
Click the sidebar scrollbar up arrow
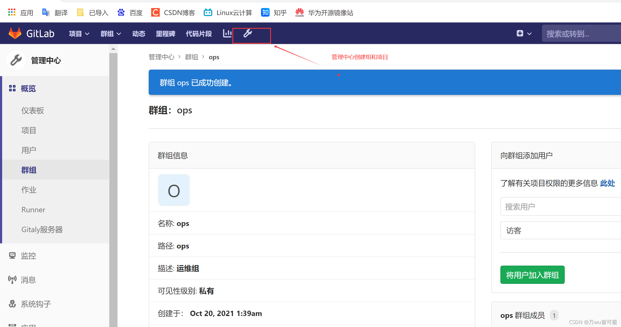pos(113,49)
